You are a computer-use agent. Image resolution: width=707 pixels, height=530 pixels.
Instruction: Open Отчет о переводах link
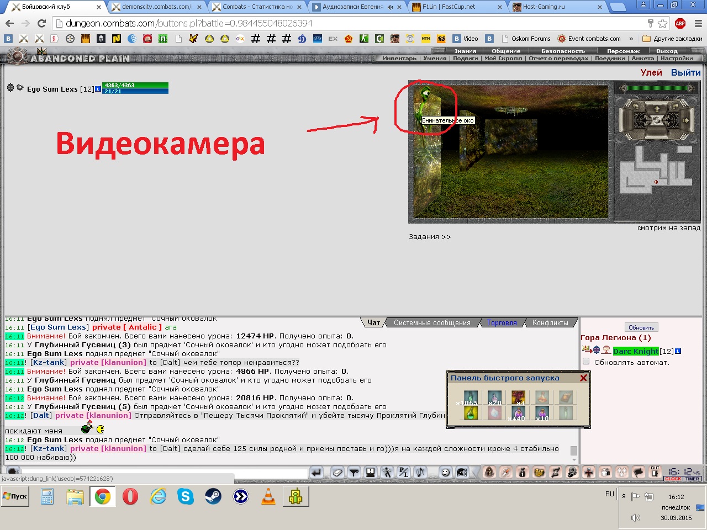[558, 58]
